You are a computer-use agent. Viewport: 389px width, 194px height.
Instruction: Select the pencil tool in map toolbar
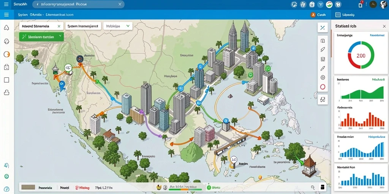pyautogui.click(x=323, y=68)
